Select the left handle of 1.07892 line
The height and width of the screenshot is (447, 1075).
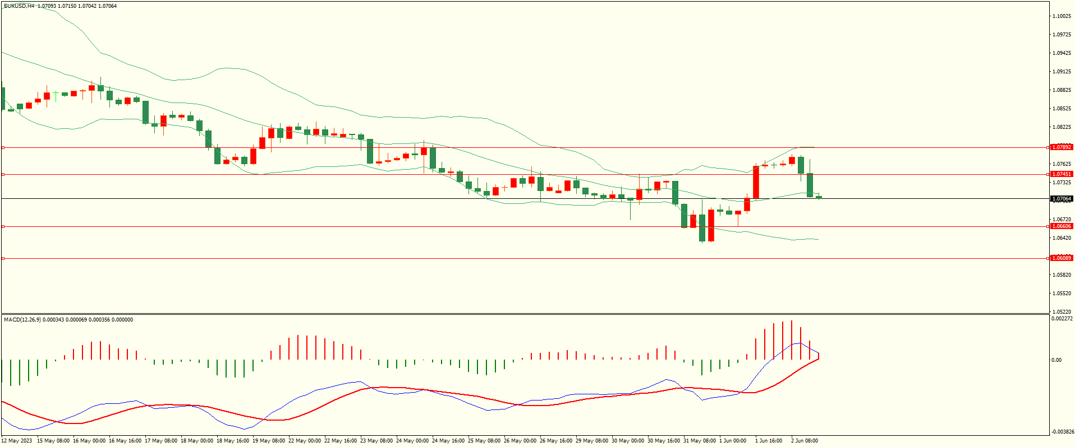pyautogui.click(x=3, y=147)
